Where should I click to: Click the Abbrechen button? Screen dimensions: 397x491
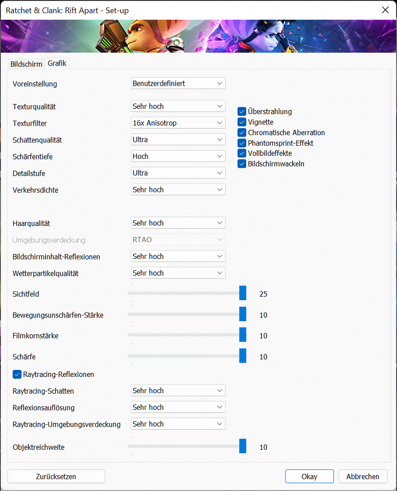(363, 476)
